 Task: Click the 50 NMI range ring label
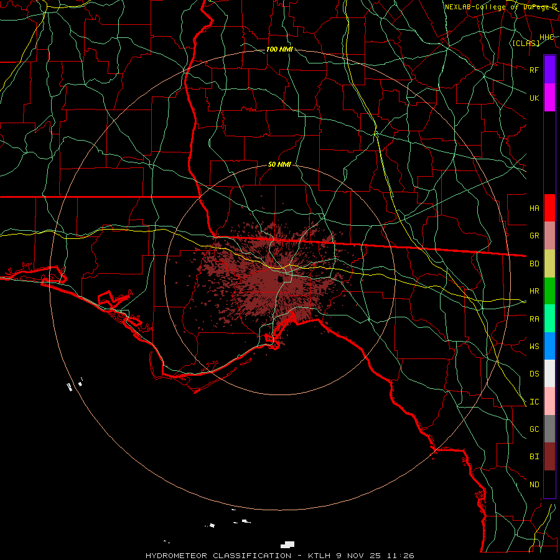click(279, 164)
